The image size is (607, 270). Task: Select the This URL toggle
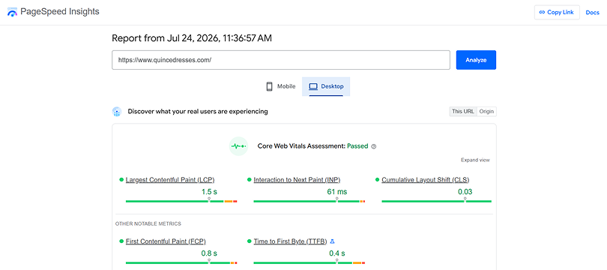click(x=463, y=112)
